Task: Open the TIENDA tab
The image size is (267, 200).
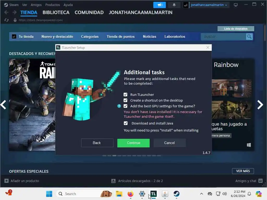Action: [x=29, y=12]
